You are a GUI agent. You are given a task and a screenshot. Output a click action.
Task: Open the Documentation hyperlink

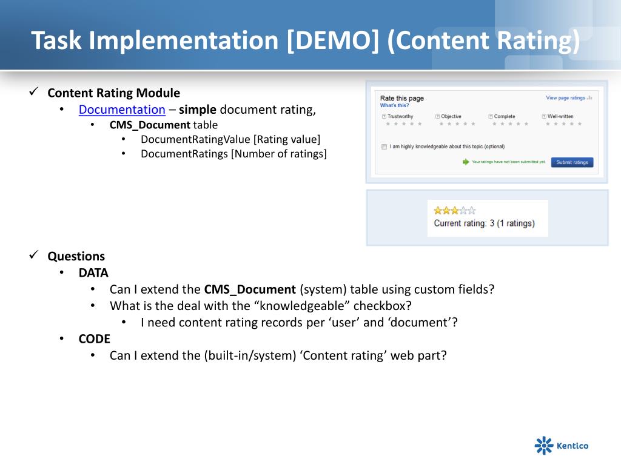click(x=122, y=110)
